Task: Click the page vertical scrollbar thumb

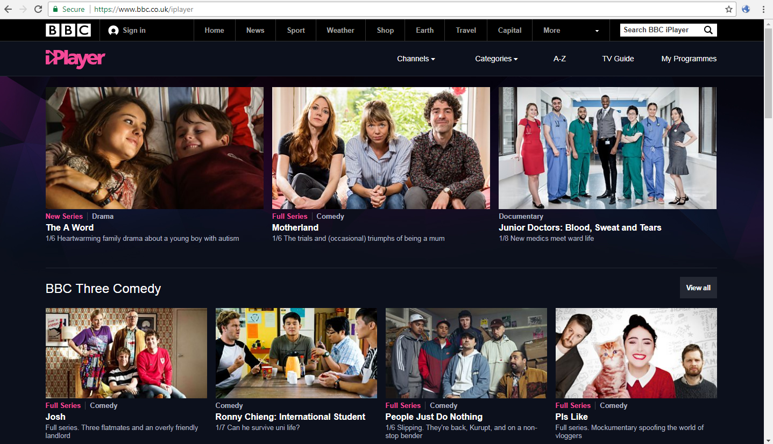Action: [768, 73]
